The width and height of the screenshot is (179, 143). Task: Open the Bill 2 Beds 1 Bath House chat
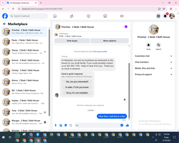point(24,92)
